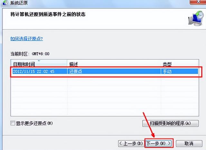The image size is (206, 150).
Task: Click the System Restore computer clock graphic
Action: click(x=196, y=19)
